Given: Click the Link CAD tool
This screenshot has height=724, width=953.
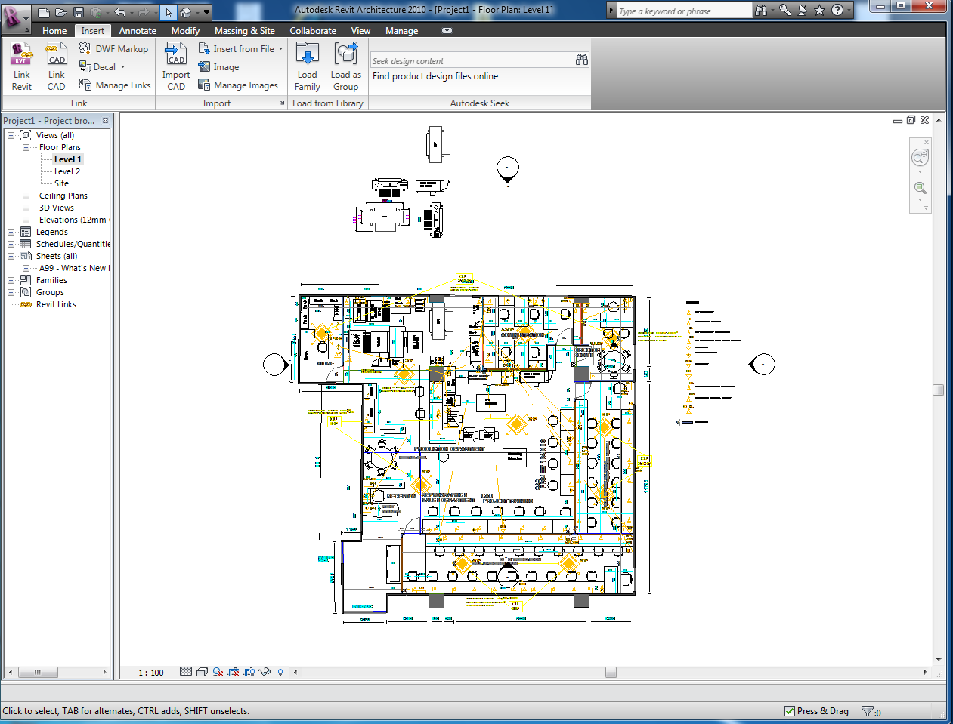Looking at the screenshot, I should [57, 66].
